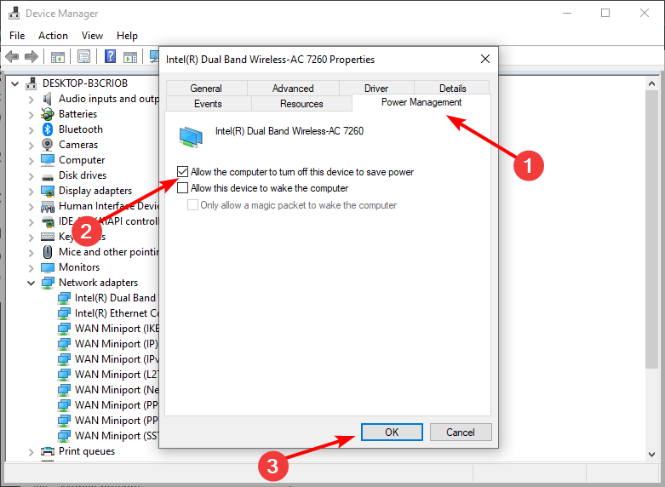The height and width of the screenshot is (487, 665).
Task: Switch to the Advanced tab
Action: [293, 89]
